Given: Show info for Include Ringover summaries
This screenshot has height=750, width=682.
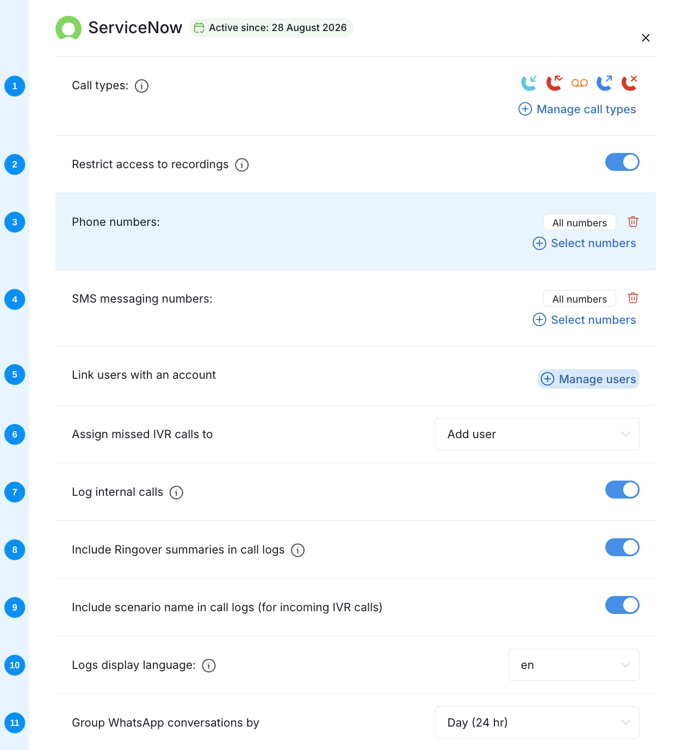Looking at the screenshot, I should (x=297, y=550).
